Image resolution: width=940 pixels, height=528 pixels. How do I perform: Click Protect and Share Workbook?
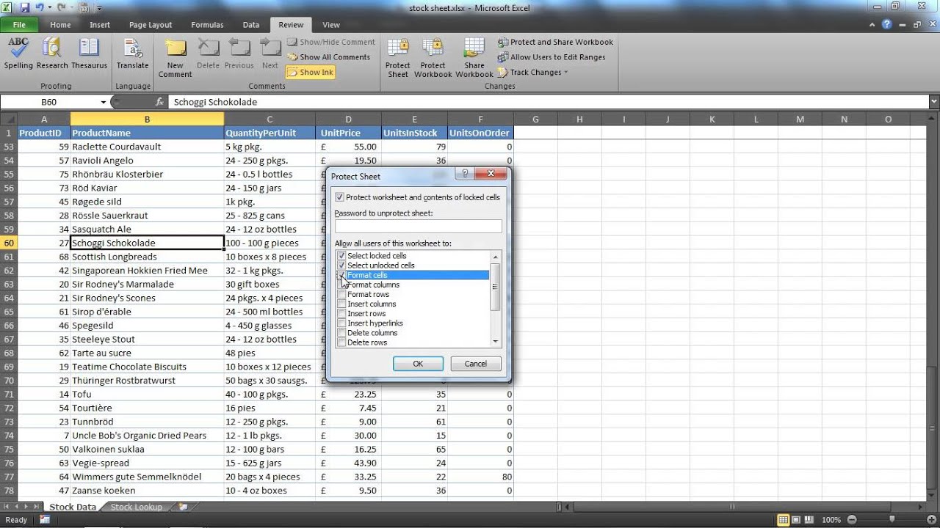click(555, 43)
